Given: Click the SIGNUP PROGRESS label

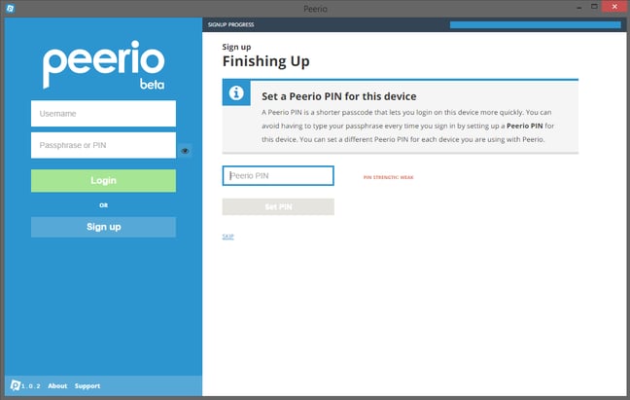Looking at the screenshot, I should click(231, 25).
